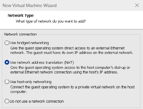Click the "Use bridged networking" label text
The height and width of the screenshot is (109, 143).
29,43
